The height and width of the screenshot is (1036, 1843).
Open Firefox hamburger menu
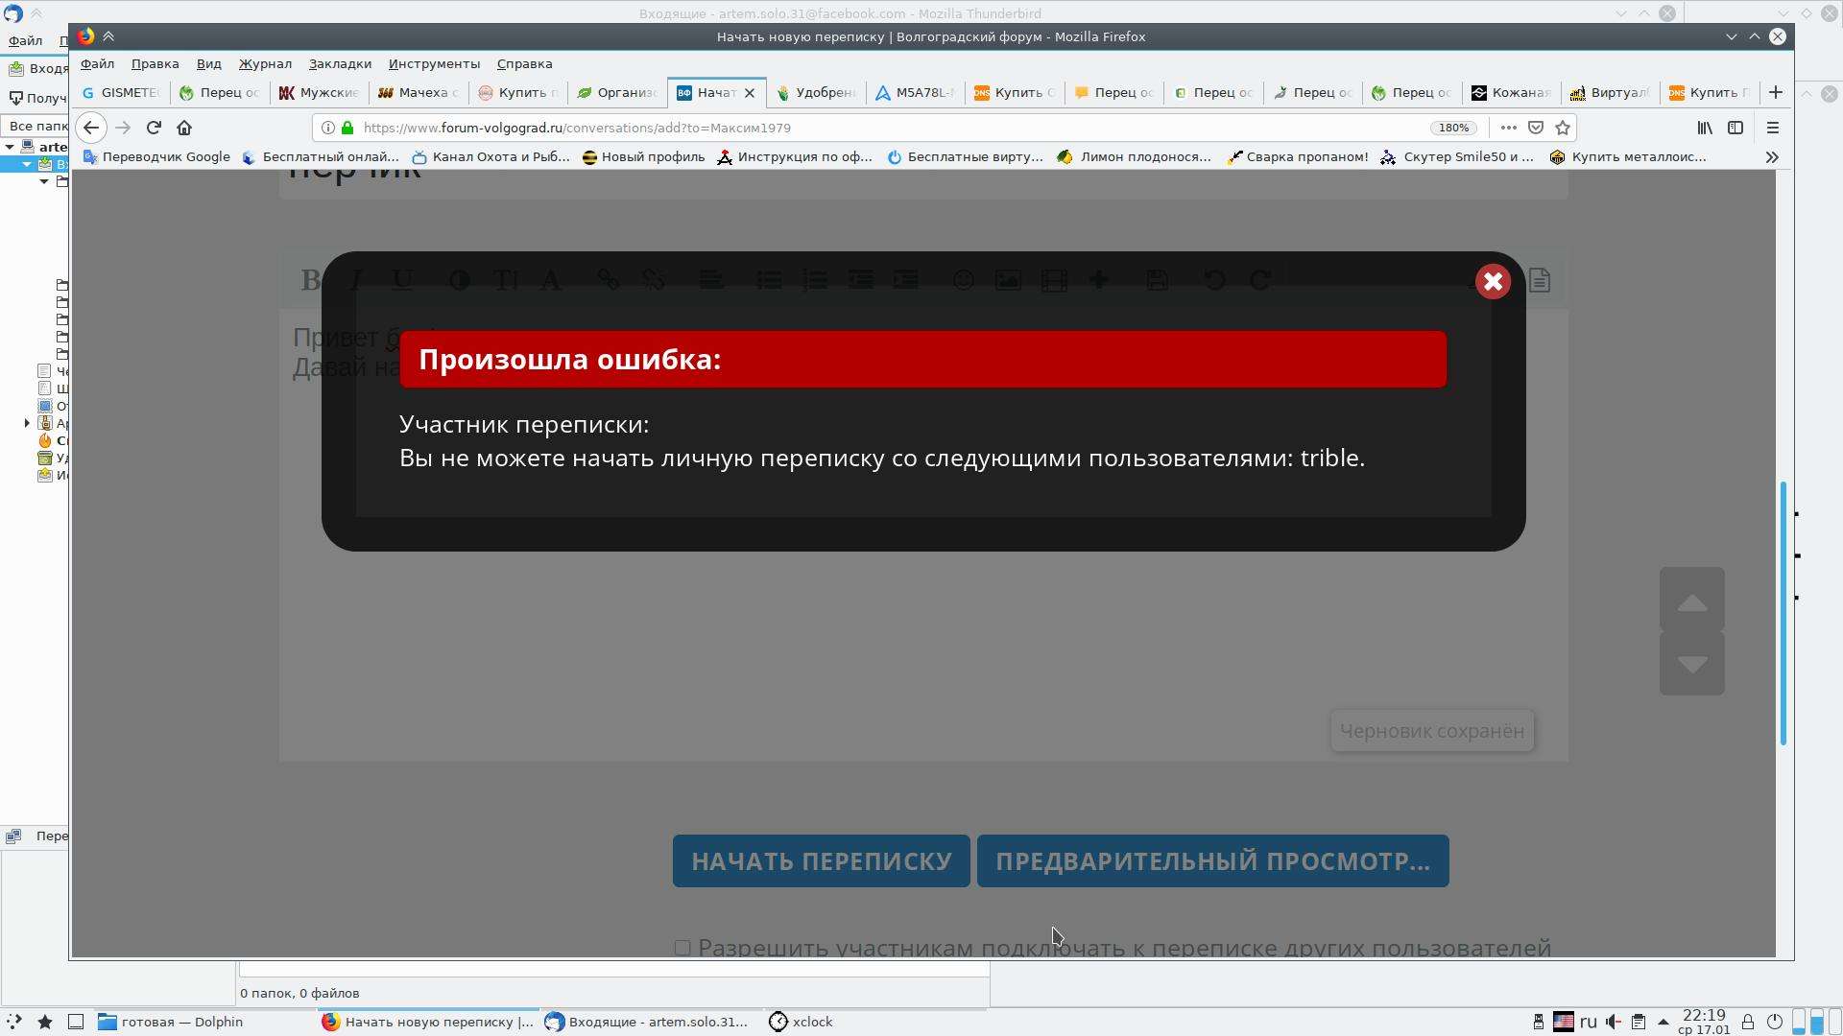[1773, 128]
